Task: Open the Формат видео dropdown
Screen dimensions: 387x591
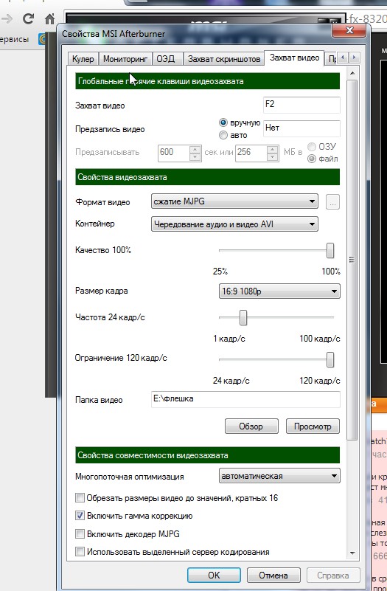Action: 234,201
